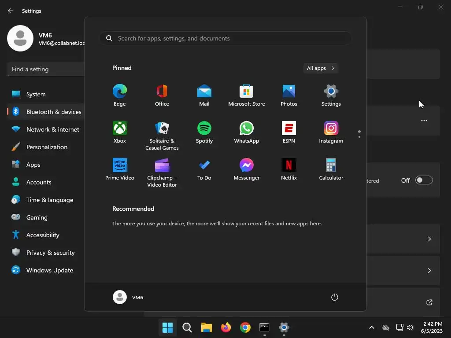This screenshot has width=451, height=338.
Task: Open the ESPN app
Action: coord(289,132)
